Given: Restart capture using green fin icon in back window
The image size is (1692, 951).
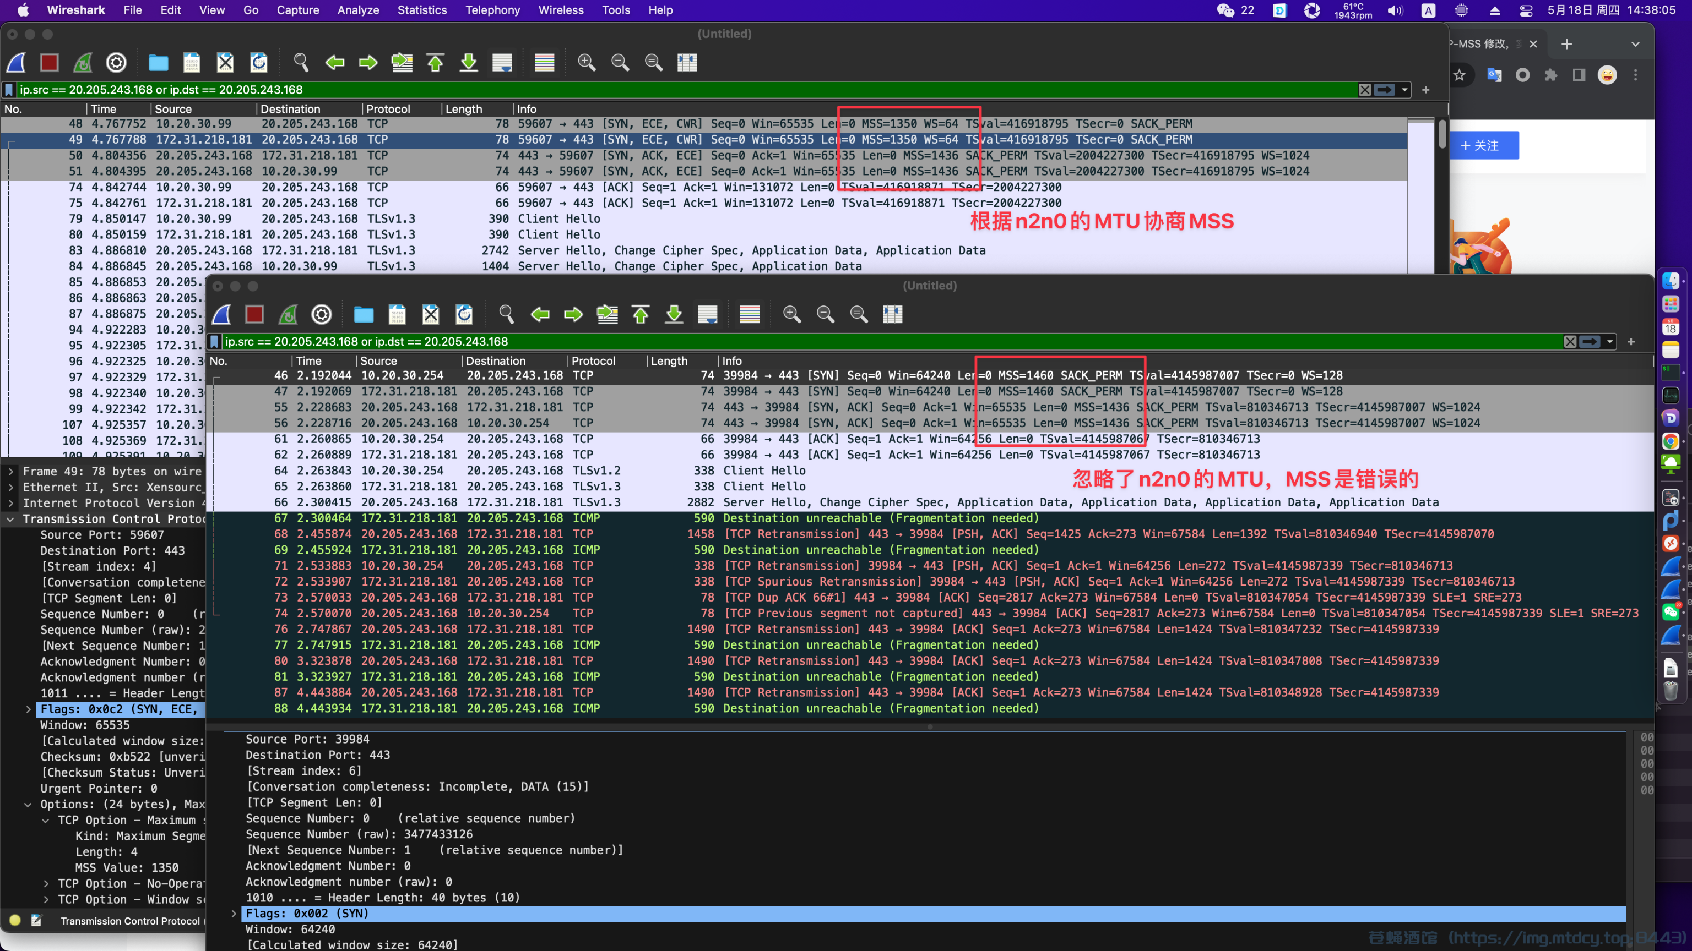Looking at the screenshot, I should [x=83, y=62].
